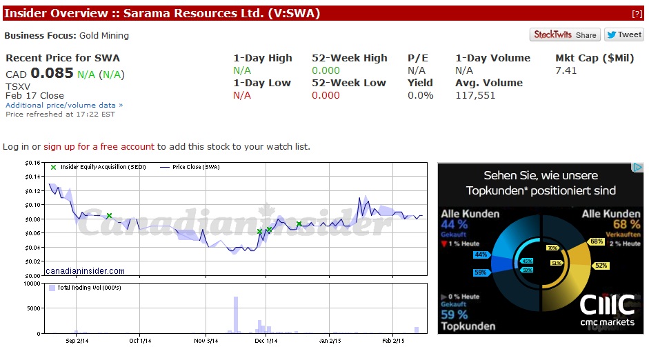Click the Feb 2/15 axis label
This screenshot has height=347, width=649.
tap(393, 341)
